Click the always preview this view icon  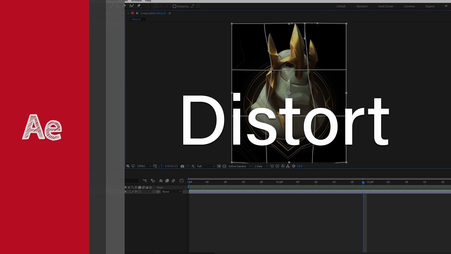coord(128,166)
